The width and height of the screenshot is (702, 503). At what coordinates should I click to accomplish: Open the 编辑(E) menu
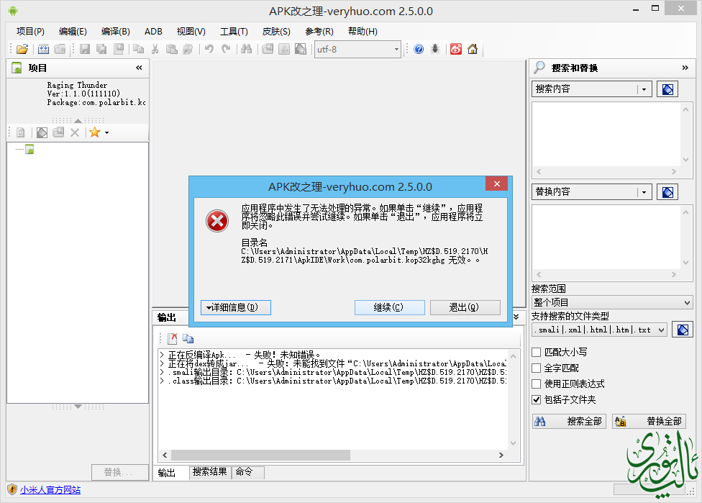click(73, 32)
